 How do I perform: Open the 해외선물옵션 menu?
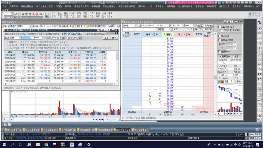point(27,7)
